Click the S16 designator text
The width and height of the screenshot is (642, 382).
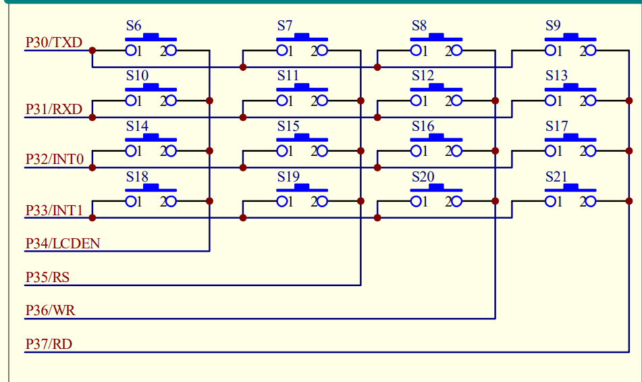click(x=423, y=126)
